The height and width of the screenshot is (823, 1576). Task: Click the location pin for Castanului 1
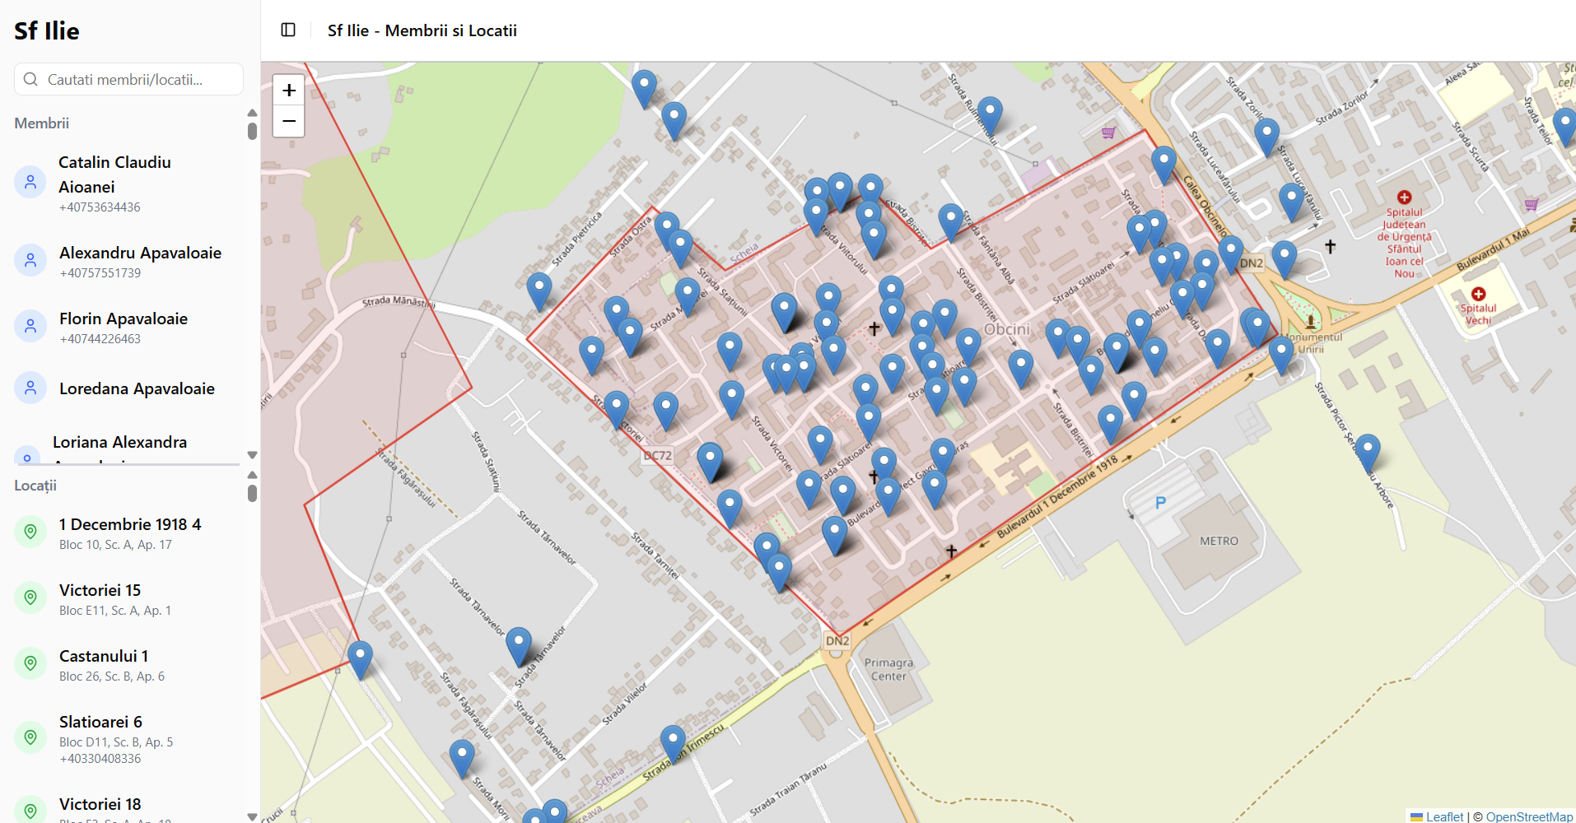coord(30,663)
